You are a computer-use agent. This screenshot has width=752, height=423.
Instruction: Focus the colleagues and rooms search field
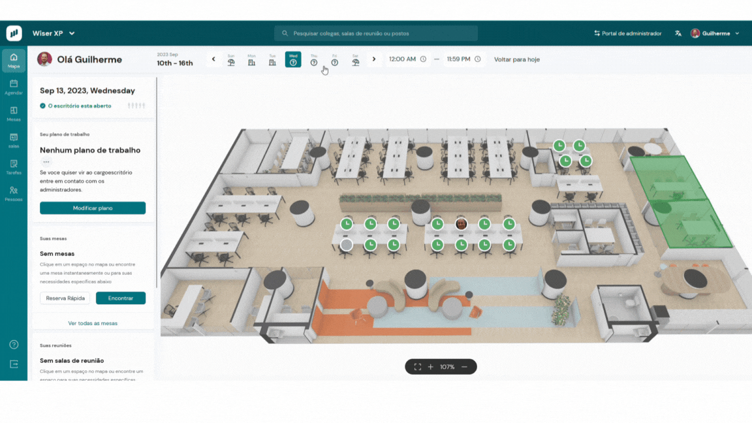tap(375, 33)
